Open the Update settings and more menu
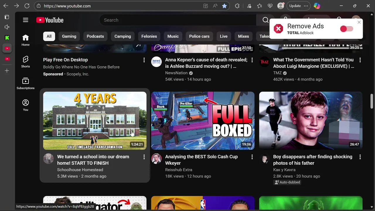The width and height of the screenshot is (375, 211). [x=306, y=6]
